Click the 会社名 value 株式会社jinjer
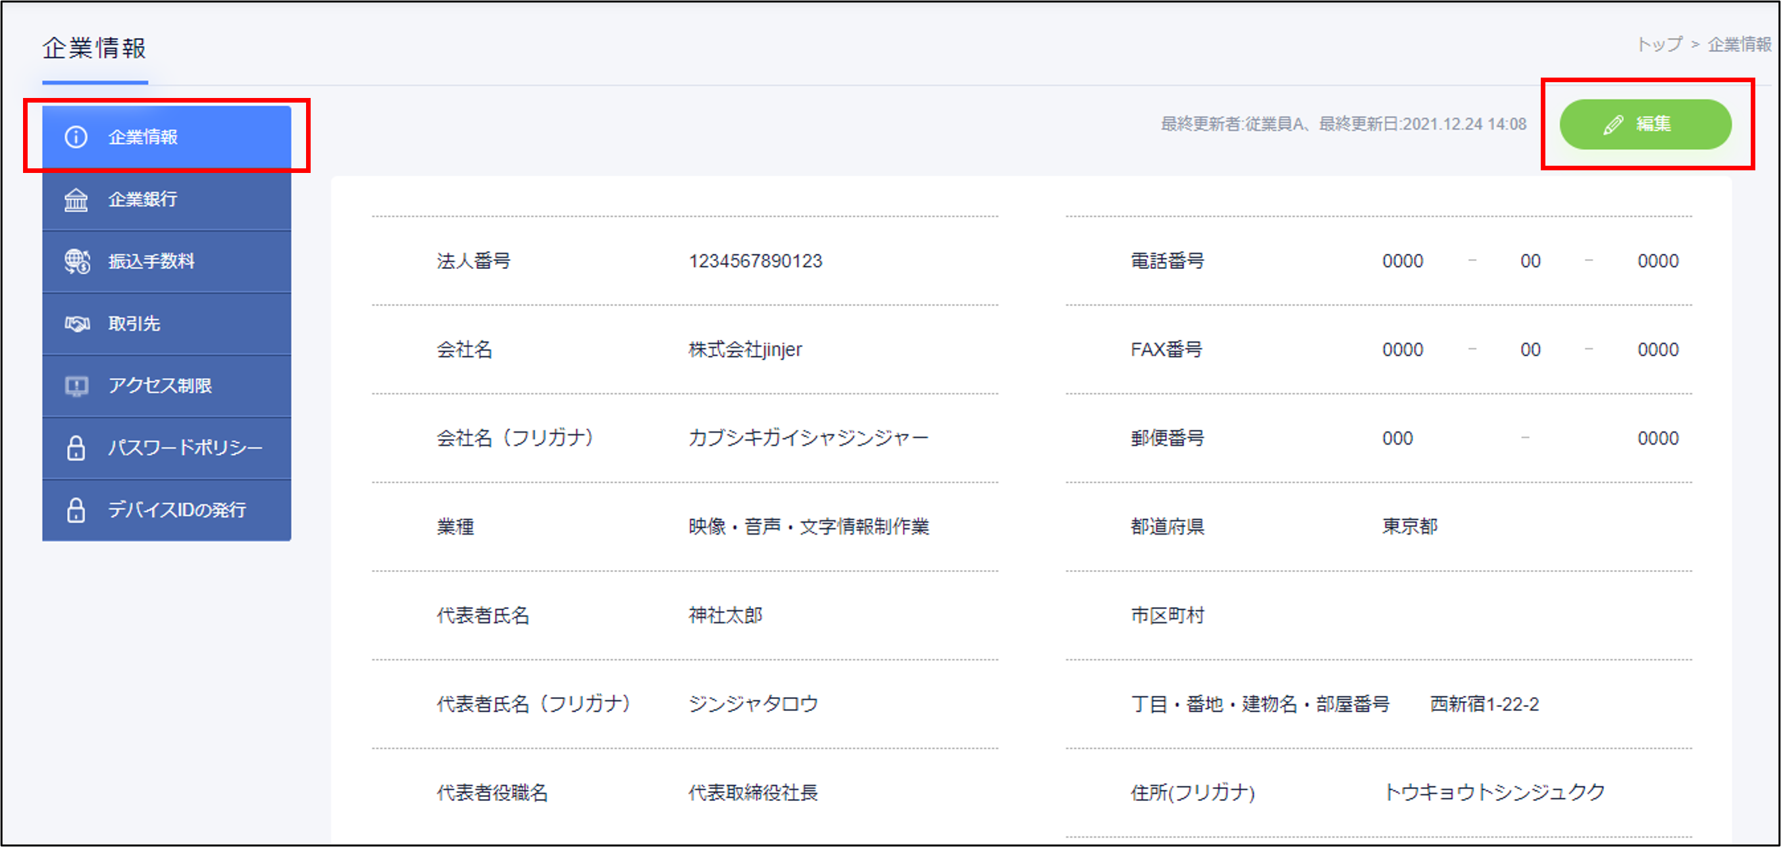 (744, 350)
